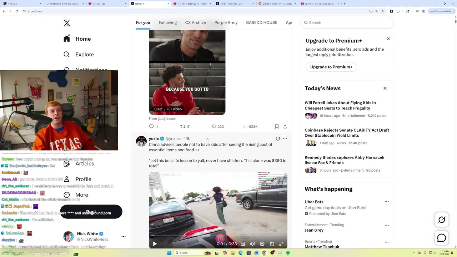Switch to Events in Austin browser tab

click(x=277, y=4)
